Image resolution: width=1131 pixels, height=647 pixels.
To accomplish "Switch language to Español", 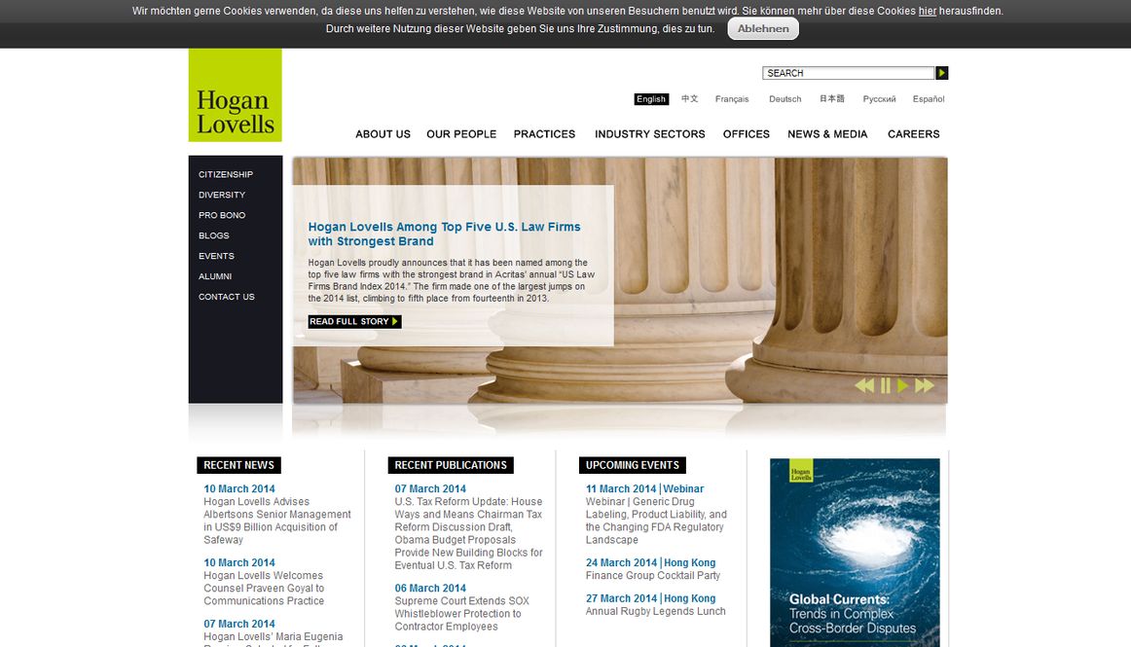I will [929, 99].
